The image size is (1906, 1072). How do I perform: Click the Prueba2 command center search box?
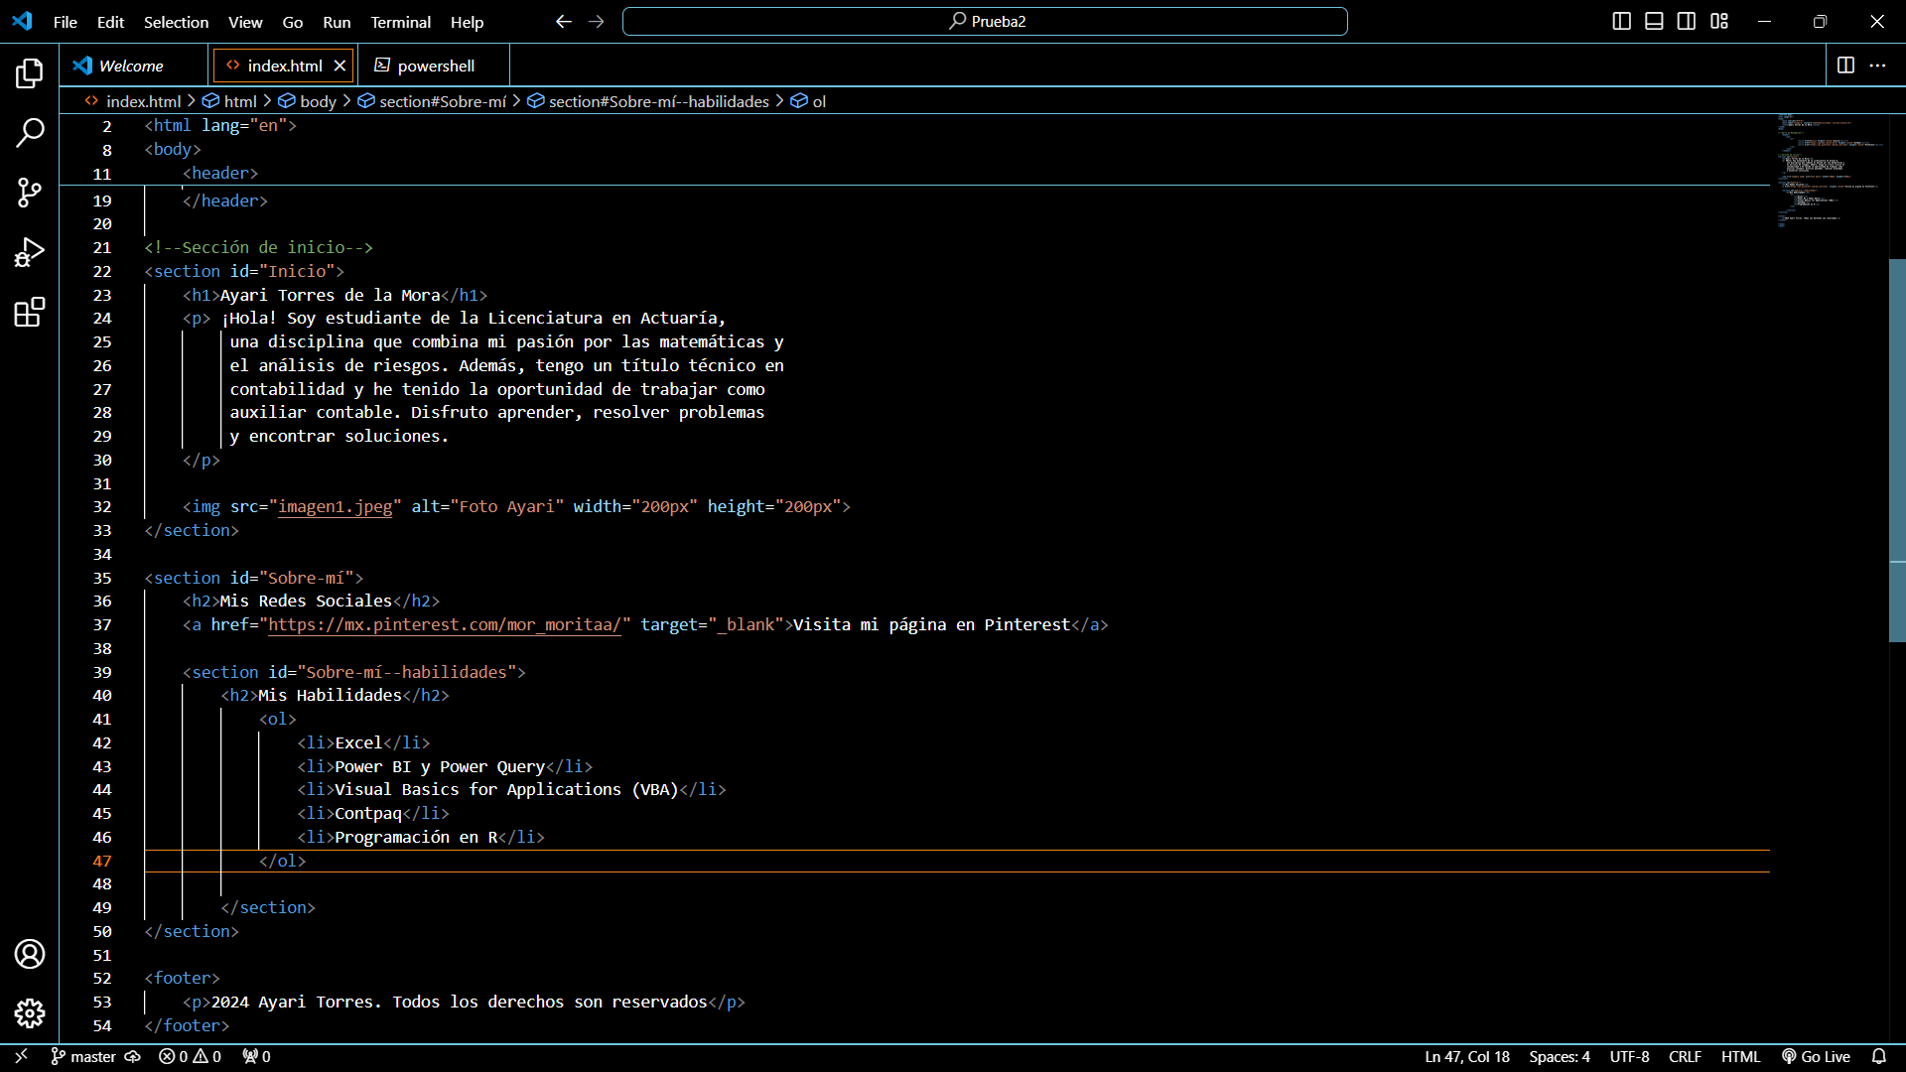pos(984,20)
